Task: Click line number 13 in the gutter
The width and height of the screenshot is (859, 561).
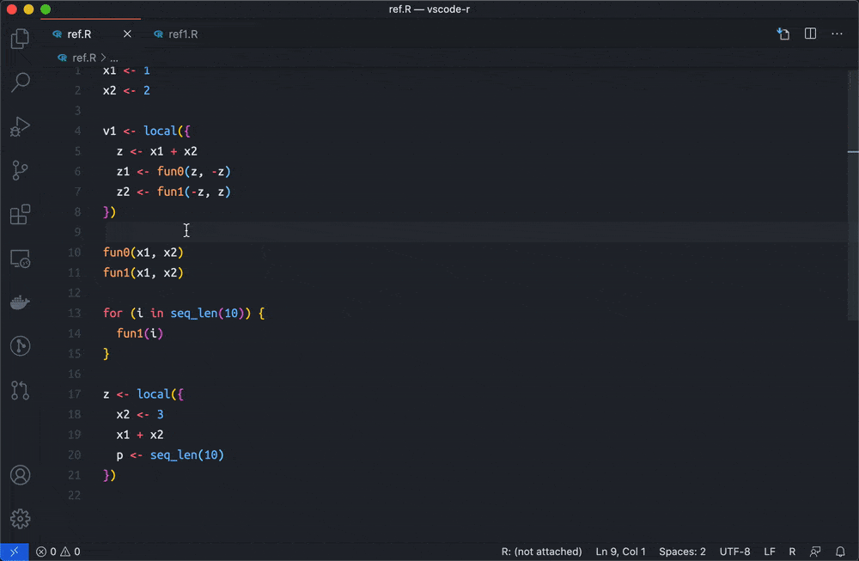Action: pos(75,313)
